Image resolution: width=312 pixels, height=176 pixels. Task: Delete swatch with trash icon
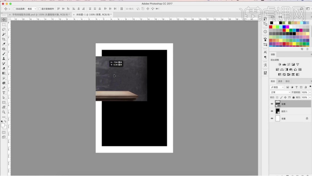click(307, 49)
